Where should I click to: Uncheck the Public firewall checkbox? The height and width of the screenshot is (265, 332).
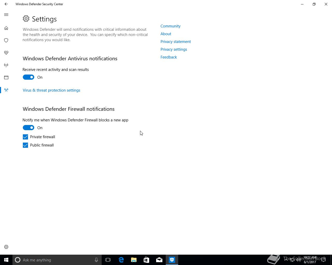click(25, 145)
